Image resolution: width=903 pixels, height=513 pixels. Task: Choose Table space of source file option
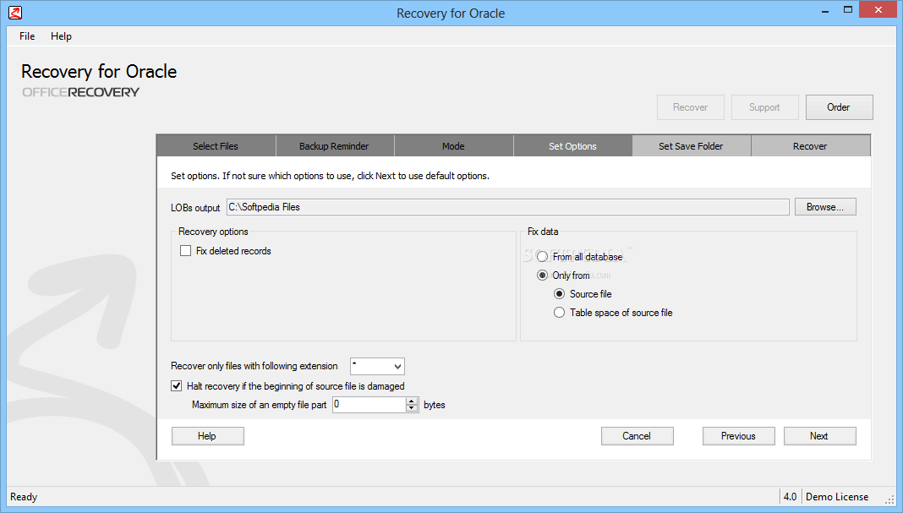click(559, 313)
